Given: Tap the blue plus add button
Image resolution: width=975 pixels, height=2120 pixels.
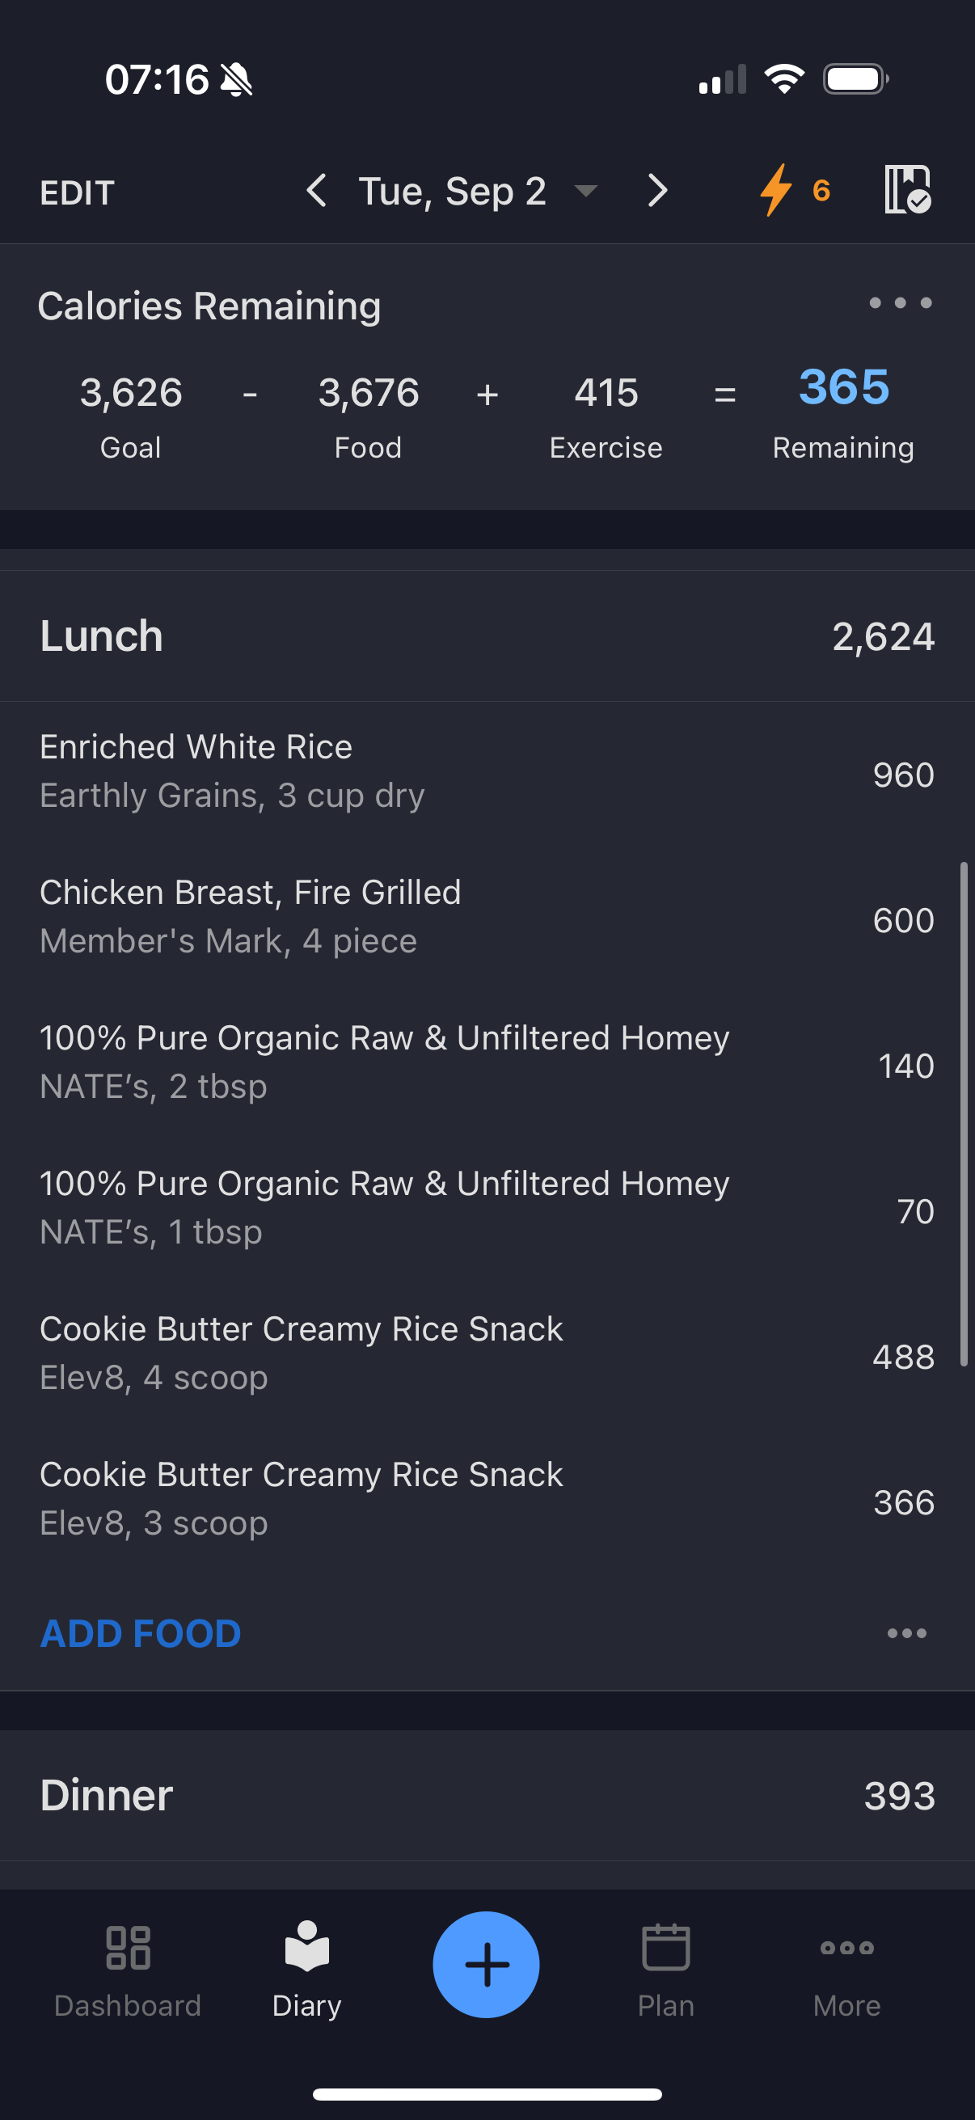Looking at the screenshot, I should tap(486, 1964).
